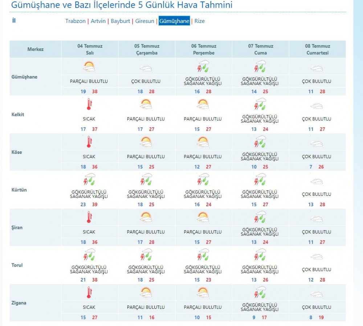The width and height of the screenshot is (363, 326).
Task: Click Torul's thunderstorm icon for 05 Temmuz
Action: 146,255
